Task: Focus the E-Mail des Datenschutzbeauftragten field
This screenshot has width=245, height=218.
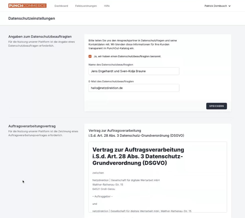Action: [x=134, y=88]
